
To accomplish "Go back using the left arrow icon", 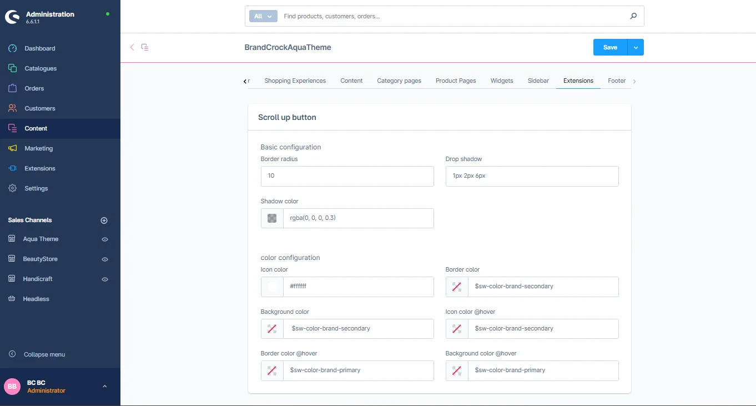I will coord(132,47).
